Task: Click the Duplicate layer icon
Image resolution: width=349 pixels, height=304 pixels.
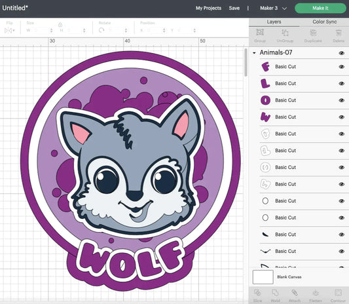Action: (x=313, y=33)
